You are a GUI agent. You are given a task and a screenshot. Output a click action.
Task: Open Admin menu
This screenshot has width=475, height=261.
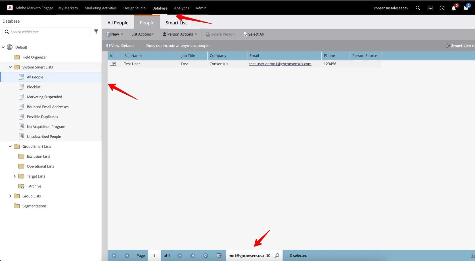click(x=201, y=8)
